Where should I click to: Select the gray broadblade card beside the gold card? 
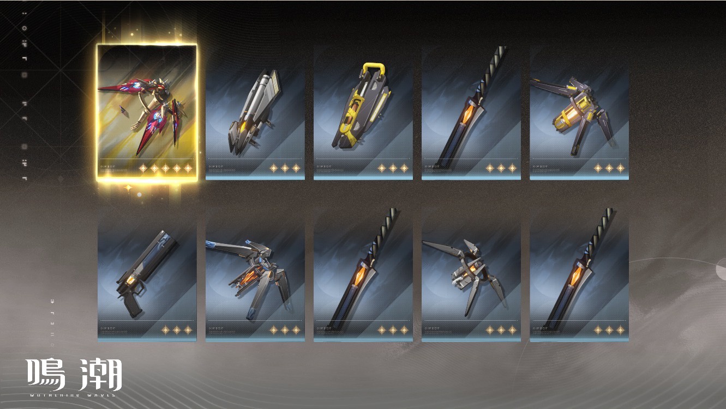click(255, 113)
